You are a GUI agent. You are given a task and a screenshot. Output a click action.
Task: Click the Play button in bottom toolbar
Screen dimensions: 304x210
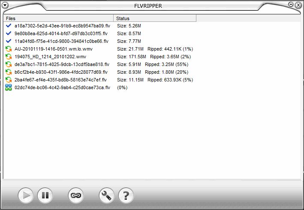pos(26,195)
